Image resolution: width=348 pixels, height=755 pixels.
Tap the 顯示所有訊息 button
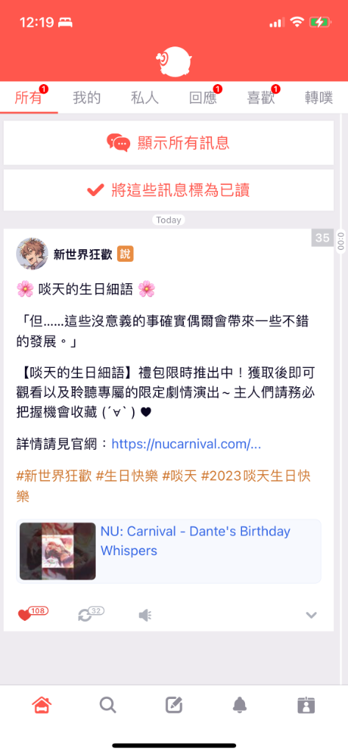168,142
